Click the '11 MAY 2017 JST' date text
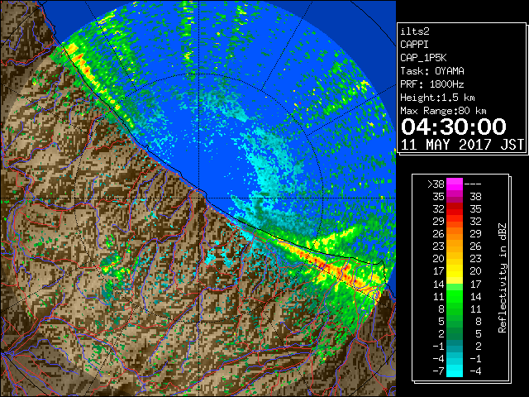The width and height of the screenshot is (529, 397). [462, 145]
